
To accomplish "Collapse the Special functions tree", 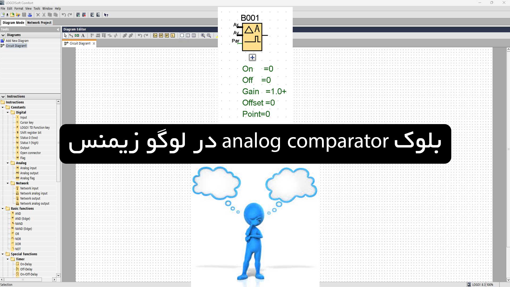I will pyautogui.click(x=3, y=254).
